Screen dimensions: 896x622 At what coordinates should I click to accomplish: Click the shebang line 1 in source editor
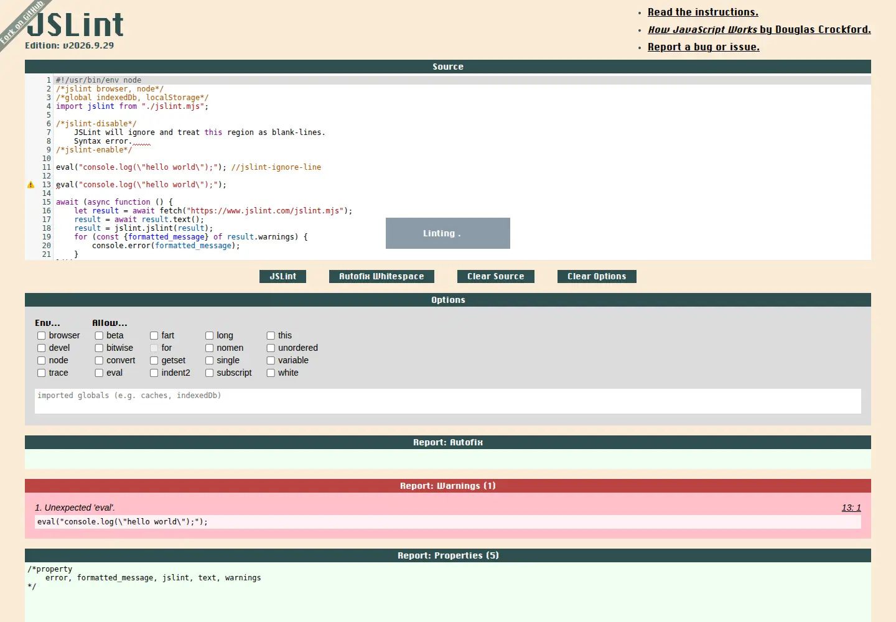click(x=98, y=80)
